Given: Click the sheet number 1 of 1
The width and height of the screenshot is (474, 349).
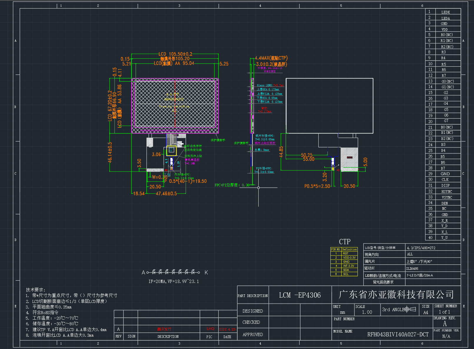Looking at the screenshot, I should click(445, 312).
